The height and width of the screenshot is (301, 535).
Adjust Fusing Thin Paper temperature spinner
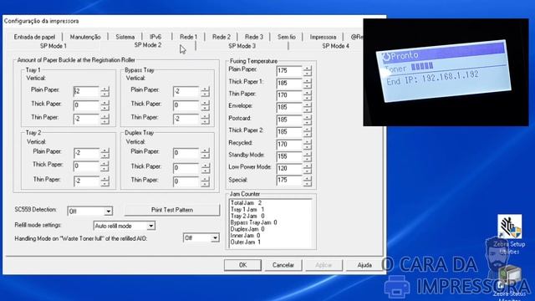tap(307, 95)
